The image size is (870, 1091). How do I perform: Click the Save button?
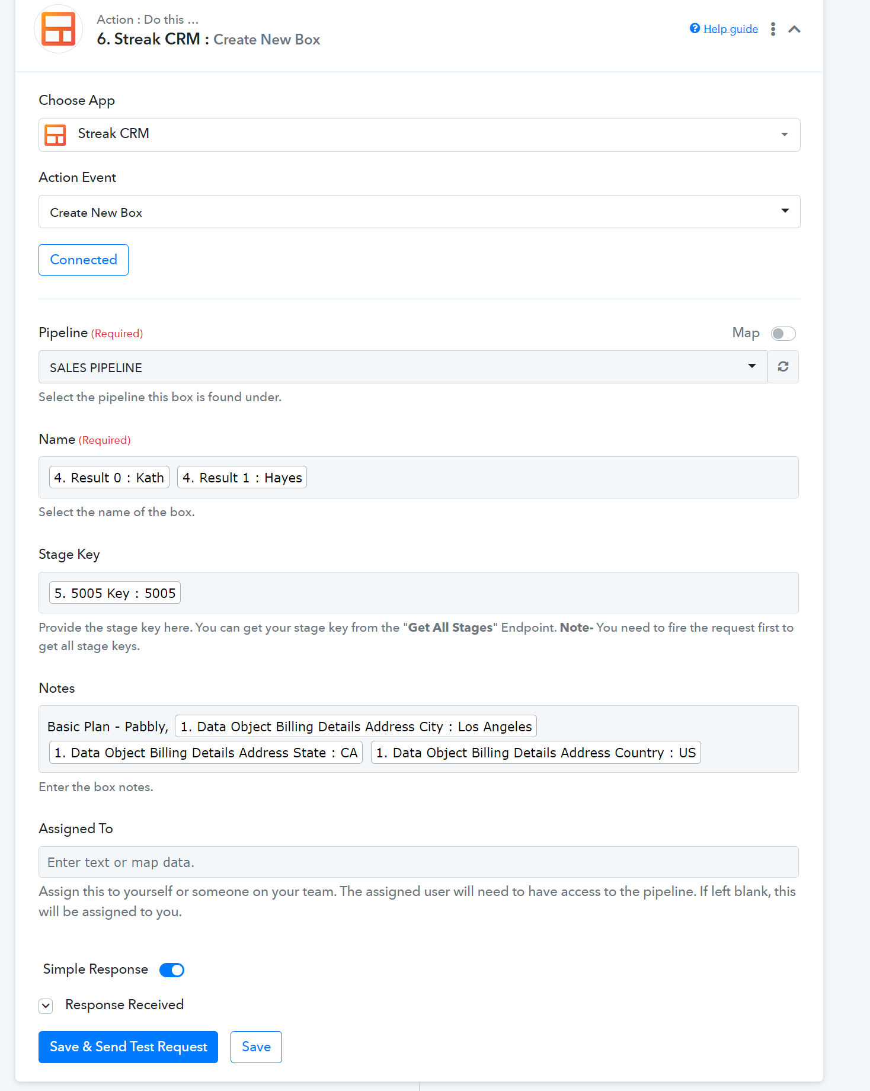click(256, 1047)
